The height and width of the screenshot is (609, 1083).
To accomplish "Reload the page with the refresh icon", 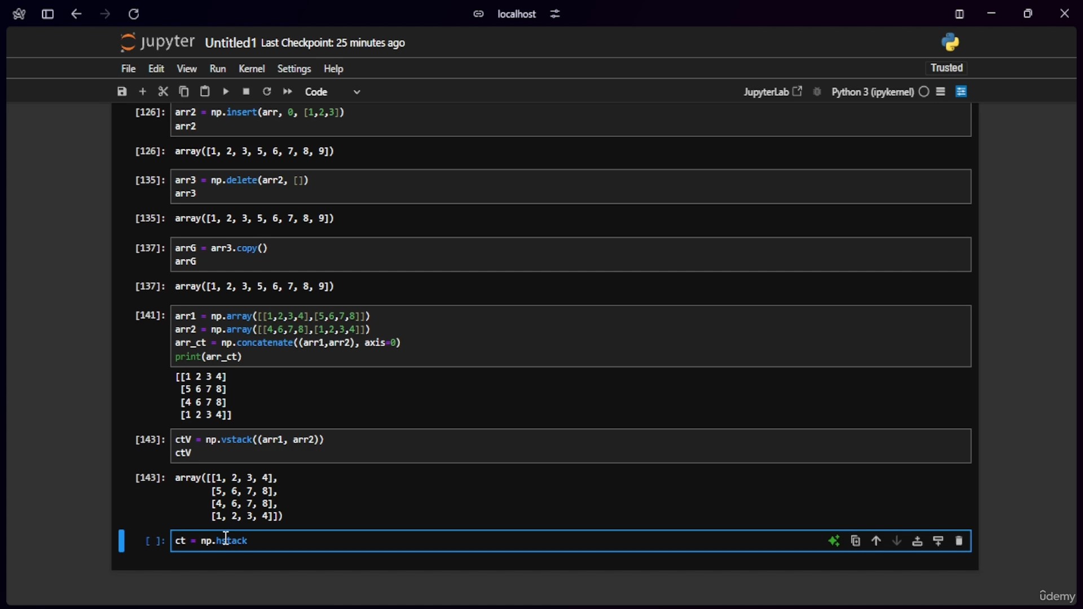I will (x=134, y=14).
